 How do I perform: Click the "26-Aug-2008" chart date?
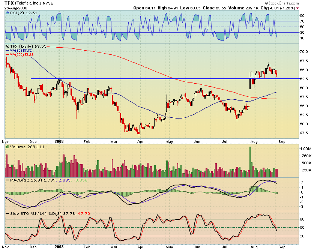click(16, 8)
